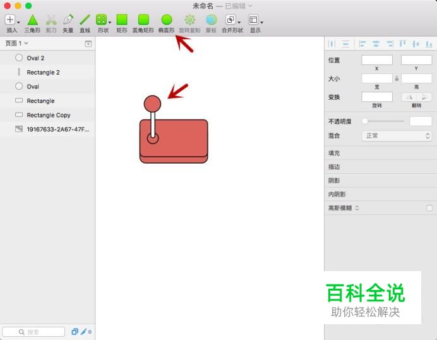The image size is (437, 340).
Task: Click the width (宽) input field
Action: 377,78
